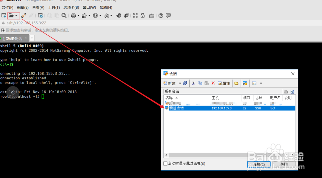Toggle 启动时显示此对话框(S) checkbox
The image size is (322, 178).
coord(165,164)
